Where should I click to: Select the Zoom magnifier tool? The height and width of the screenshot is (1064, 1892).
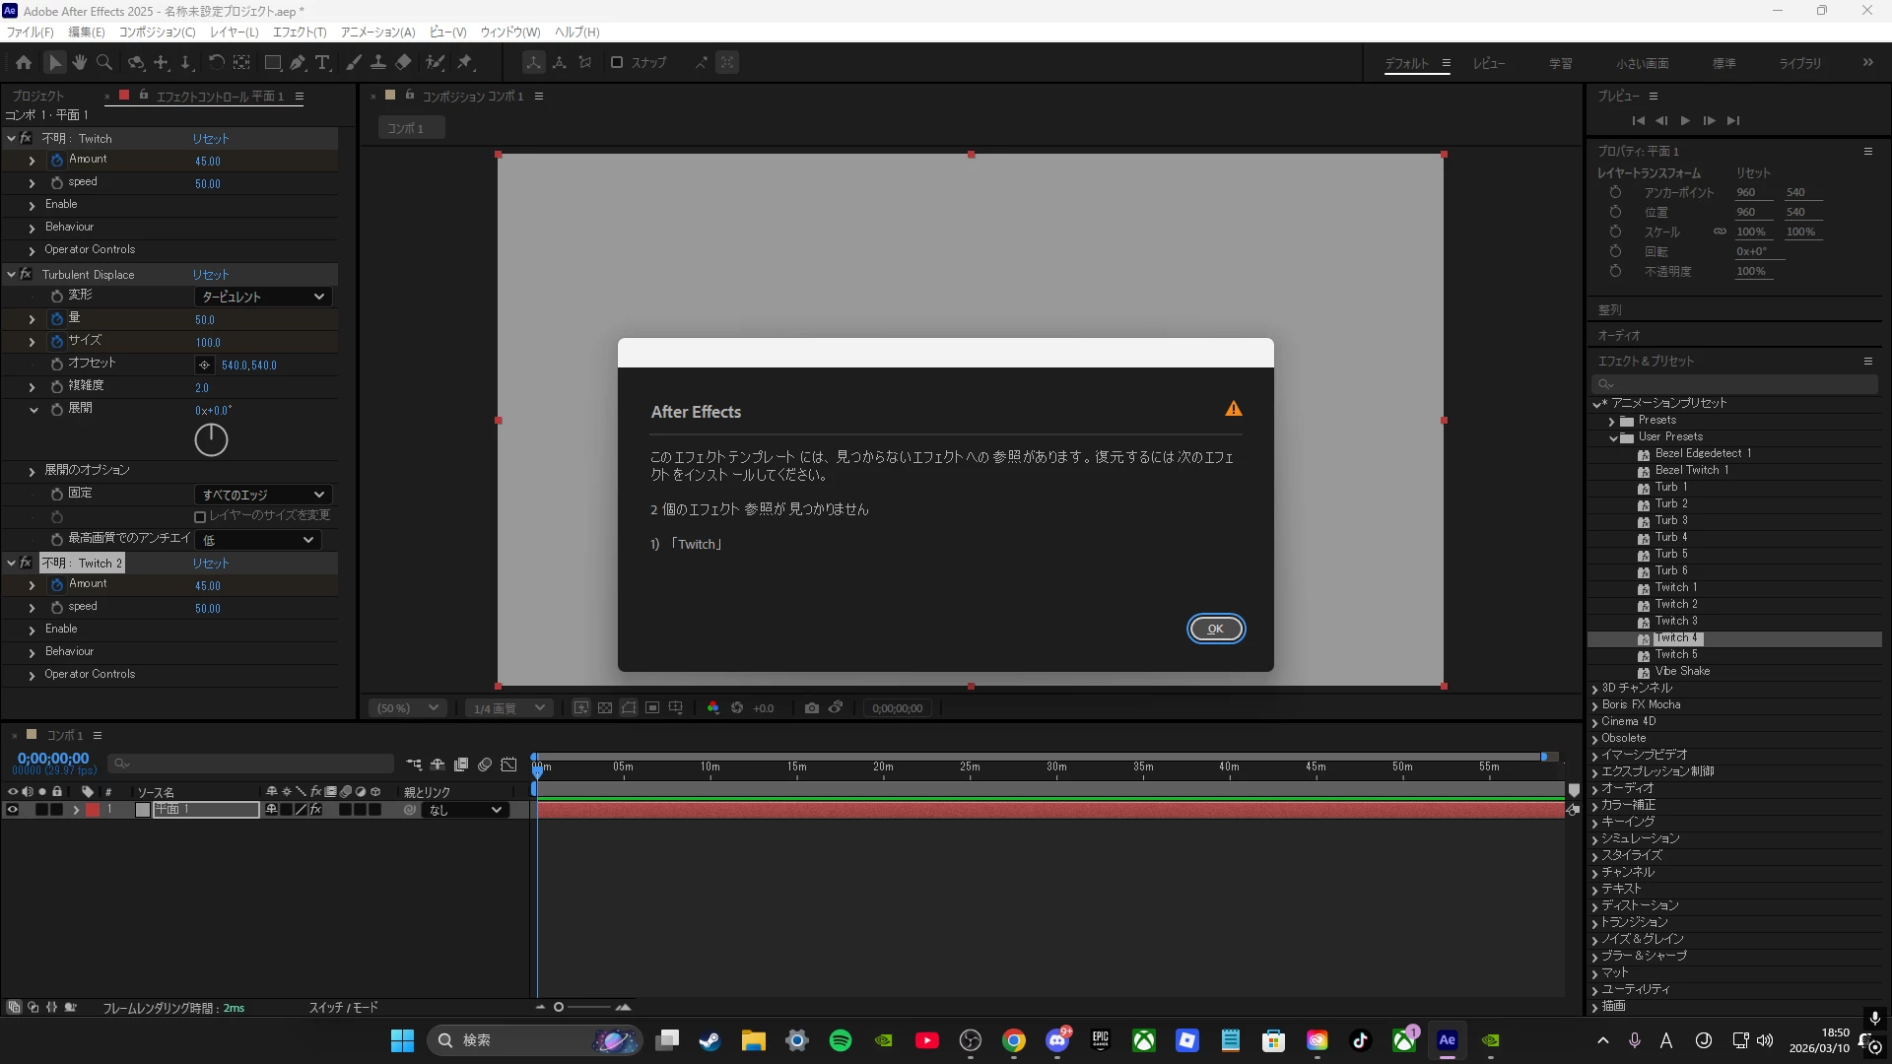(x=104, y=63)
